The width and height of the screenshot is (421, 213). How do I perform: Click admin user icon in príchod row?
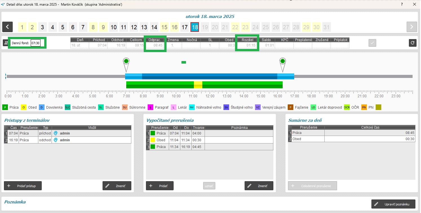coord(56,133)
